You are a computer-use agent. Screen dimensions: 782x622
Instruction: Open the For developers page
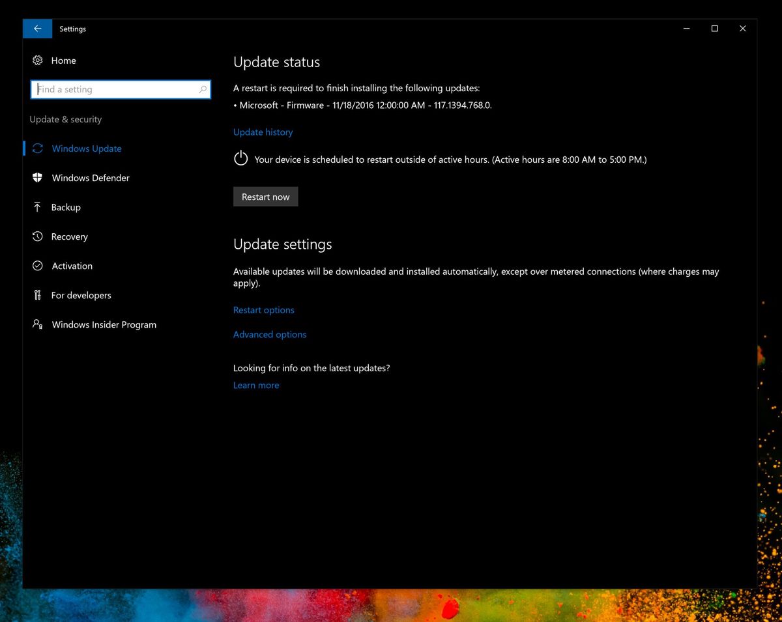(x=81, y=295)
